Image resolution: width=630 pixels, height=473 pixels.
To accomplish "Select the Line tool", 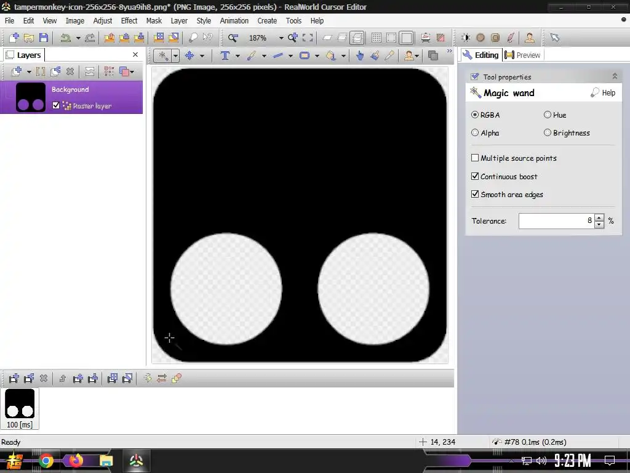I will pyautogui.click(x=278, y=55).
